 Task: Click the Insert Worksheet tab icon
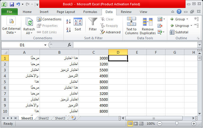click(74, 118)
